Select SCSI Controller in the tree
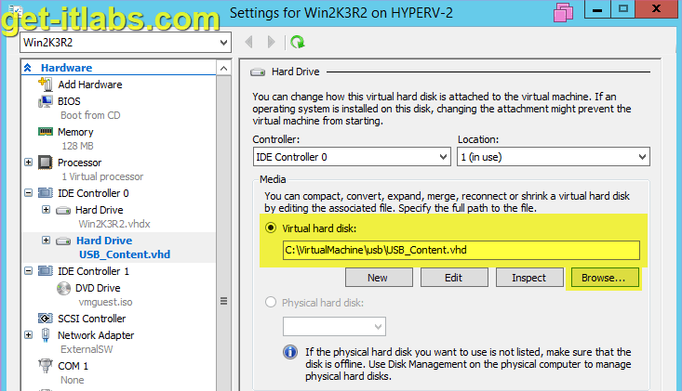Image resolution: width=682 pixels, height=391 pixels. (92, 319)
